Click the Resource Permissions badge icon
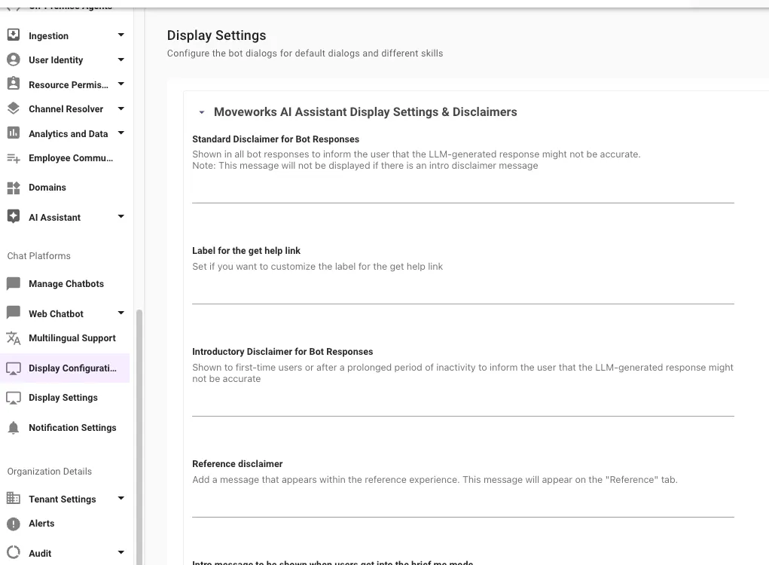The height and width of the screenshot is (565, 769). pos(14,84)
